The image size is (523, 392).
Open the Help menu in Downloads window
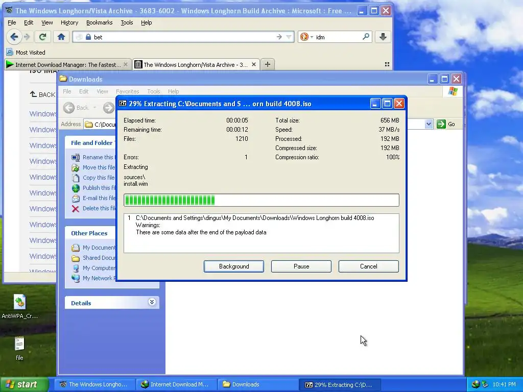click(174, 91)
